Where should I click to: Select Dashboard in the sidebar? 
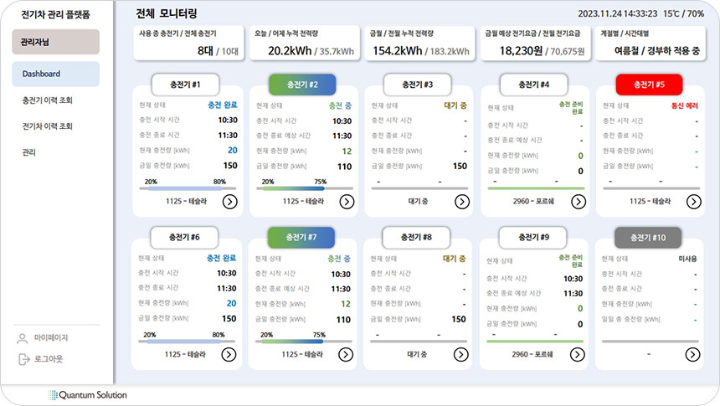(x=55, y=74)
